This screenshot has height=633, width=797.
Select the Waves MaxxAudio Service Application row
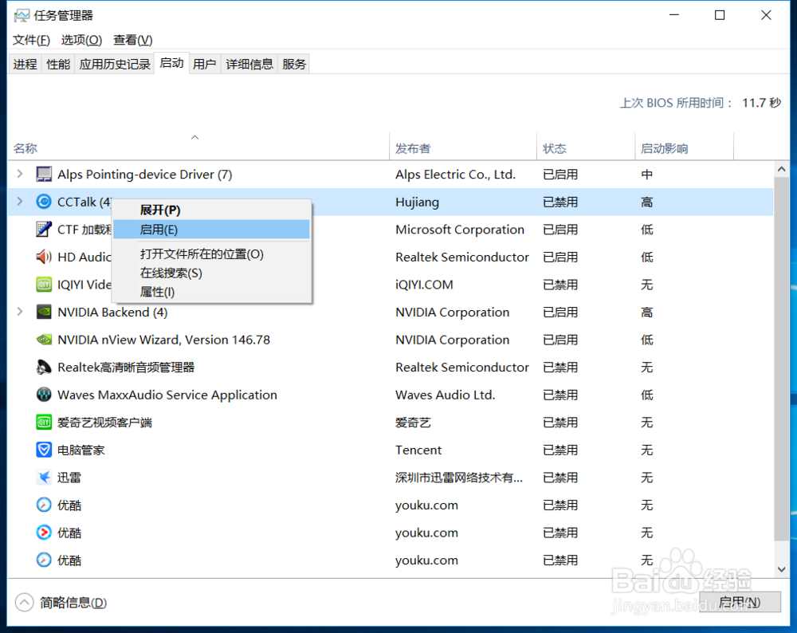(x=391, y=395)
